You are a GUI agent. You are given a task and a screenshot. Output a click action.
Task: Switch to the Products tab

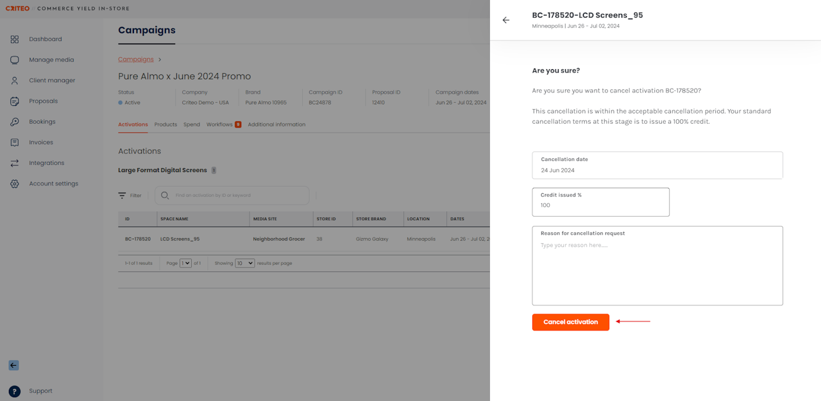(x=165, y=124)
